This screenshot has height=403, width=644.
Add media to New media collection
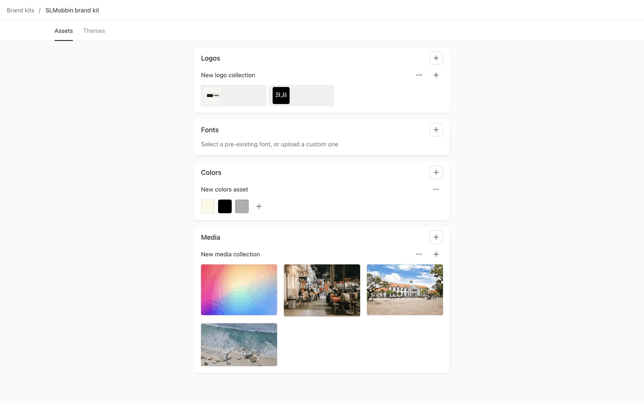pos(436,254)
